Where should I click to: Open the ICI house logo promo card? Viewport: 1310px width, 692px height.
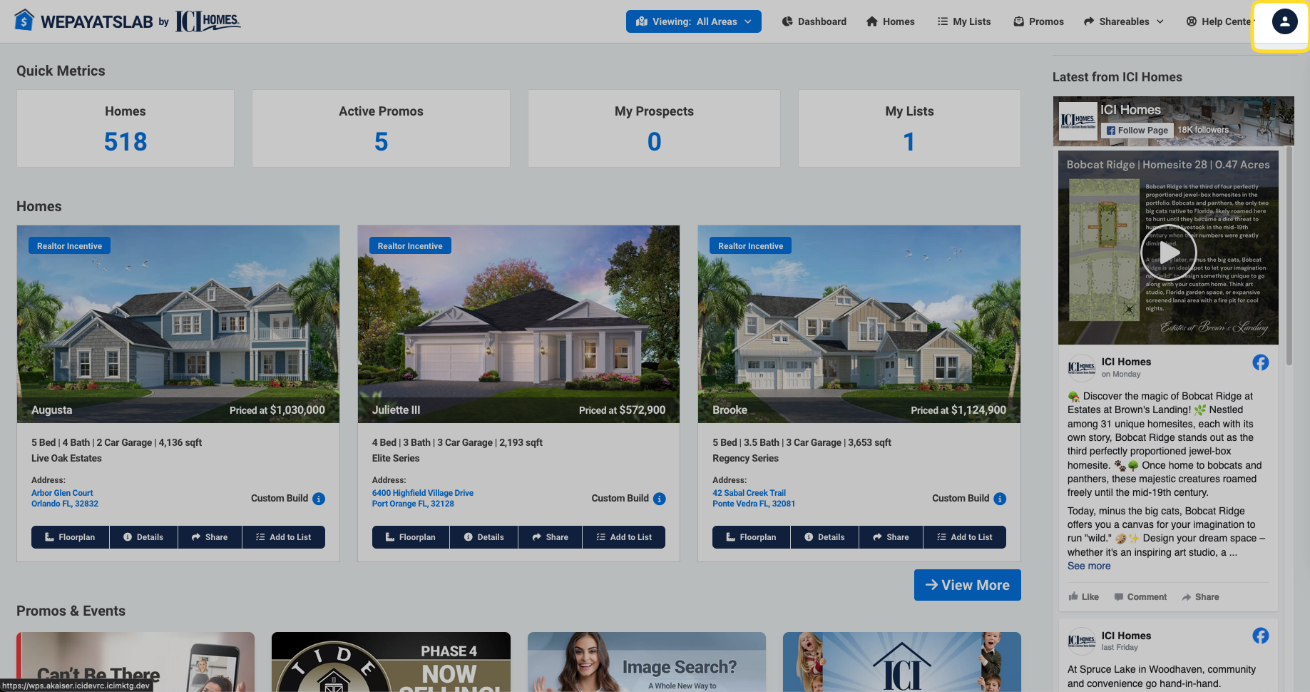[x=902, y=662]
